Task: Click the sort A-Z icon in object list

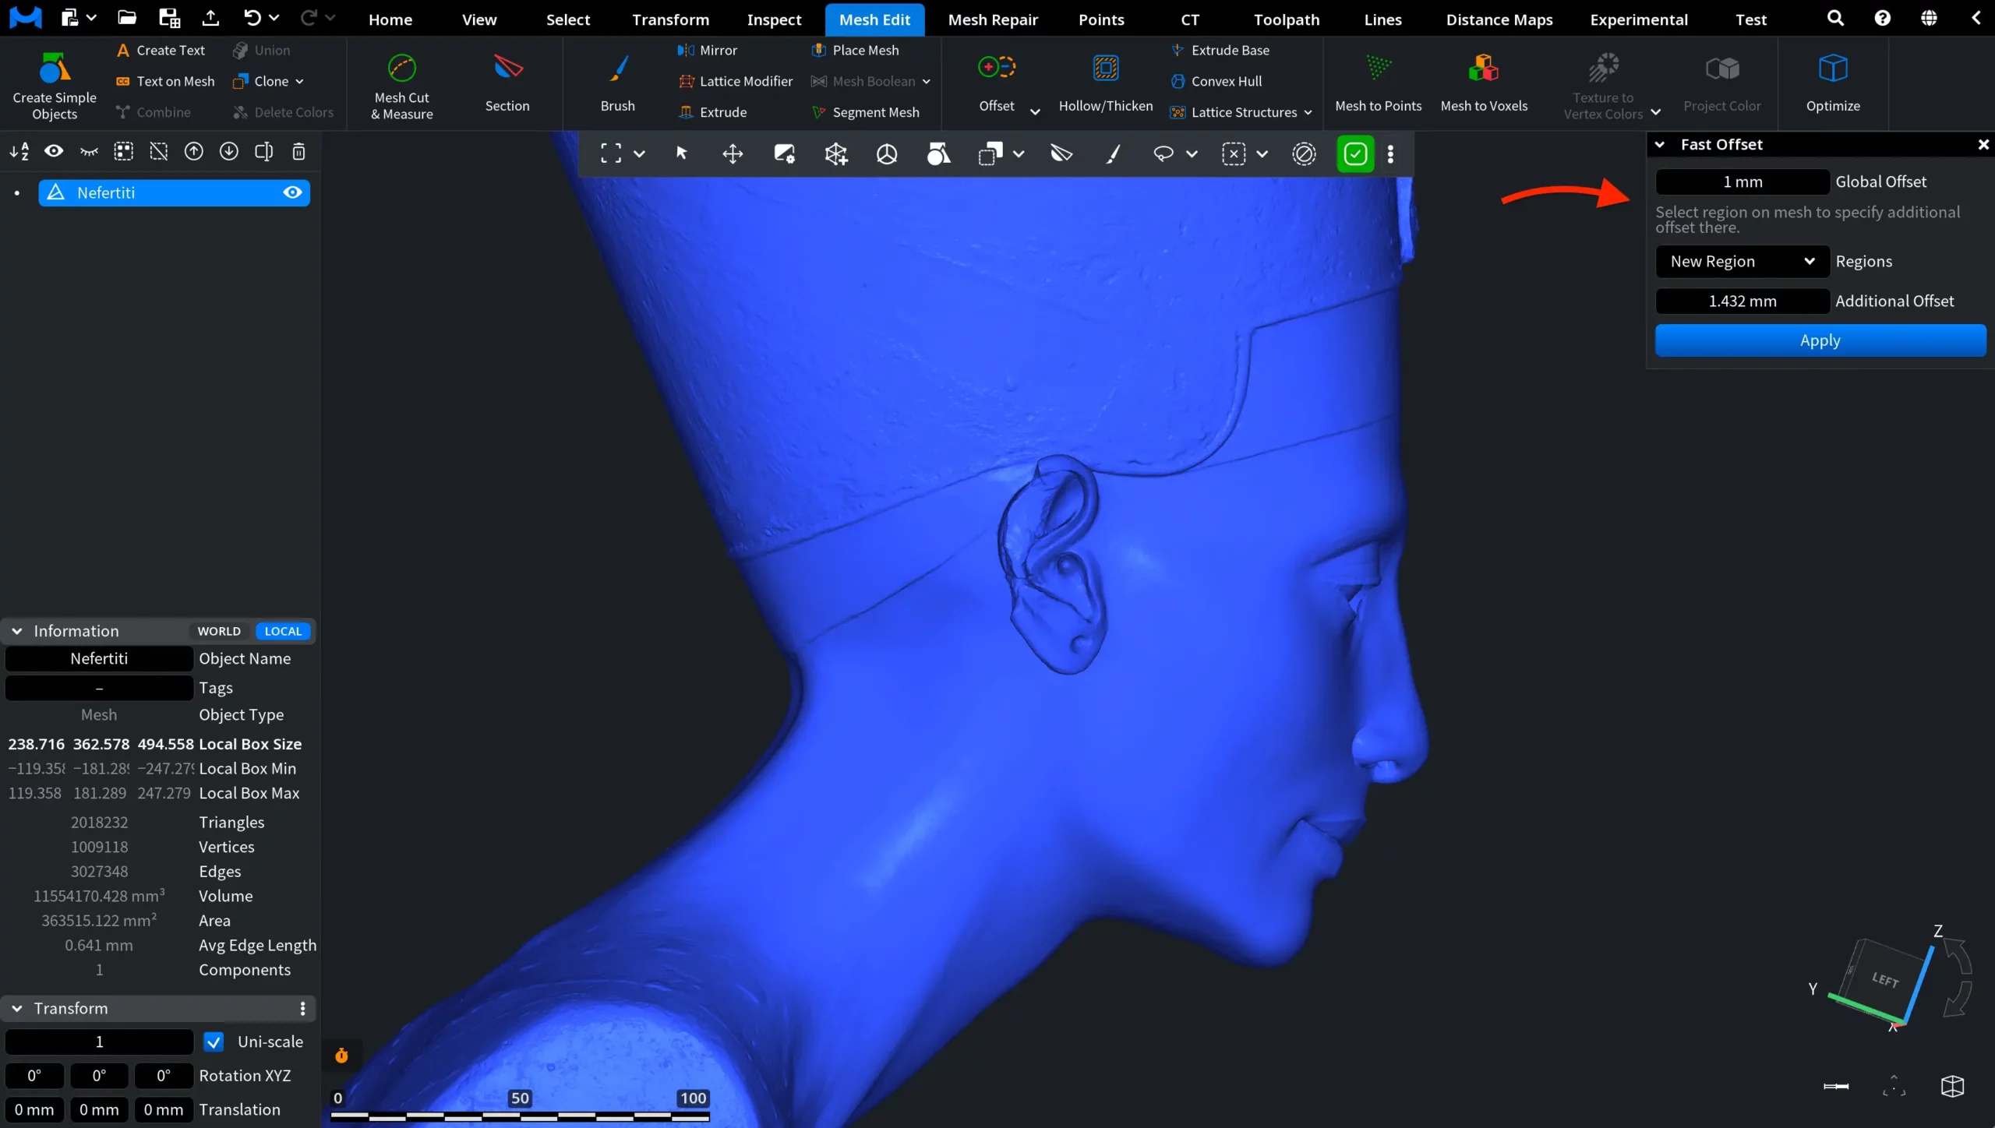Action: point(19,151)
